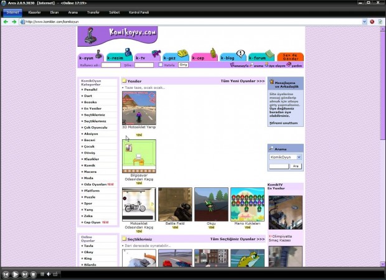Go forward with the green forward arrow
Image resolution: width=386 pixels, height=280 pixels.
pos(14,22)
